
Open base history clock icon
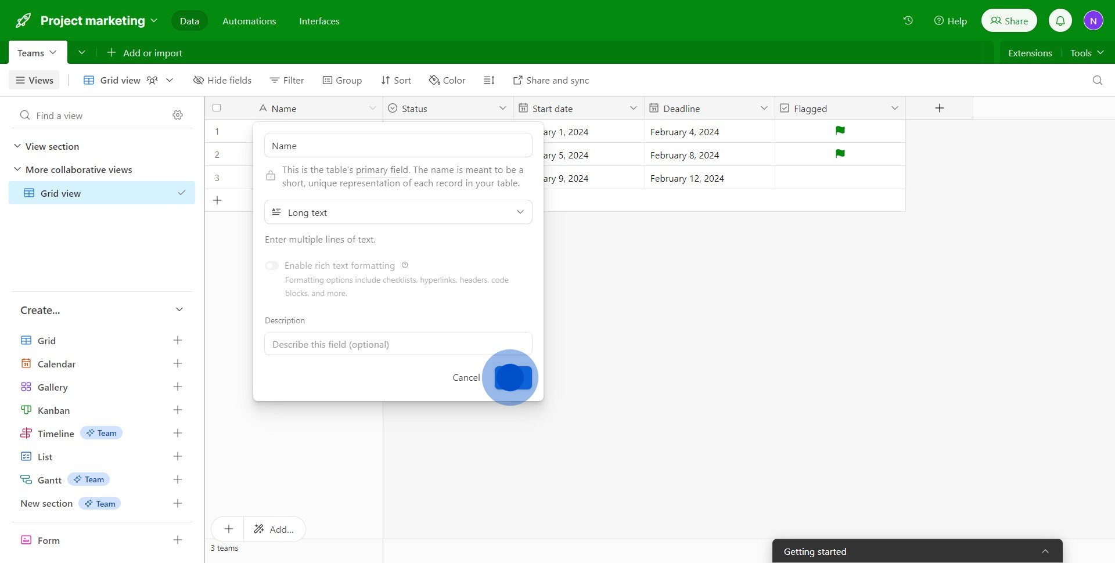[x=908, y=21]
